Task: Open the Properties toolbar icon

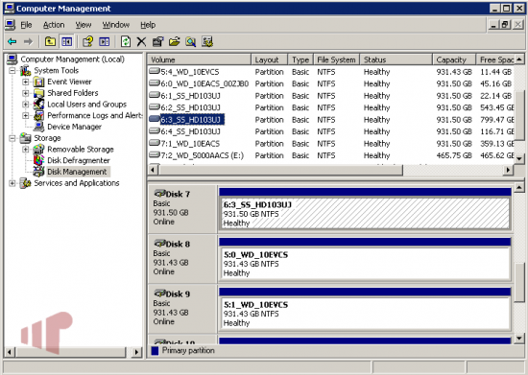Action: 157,41
